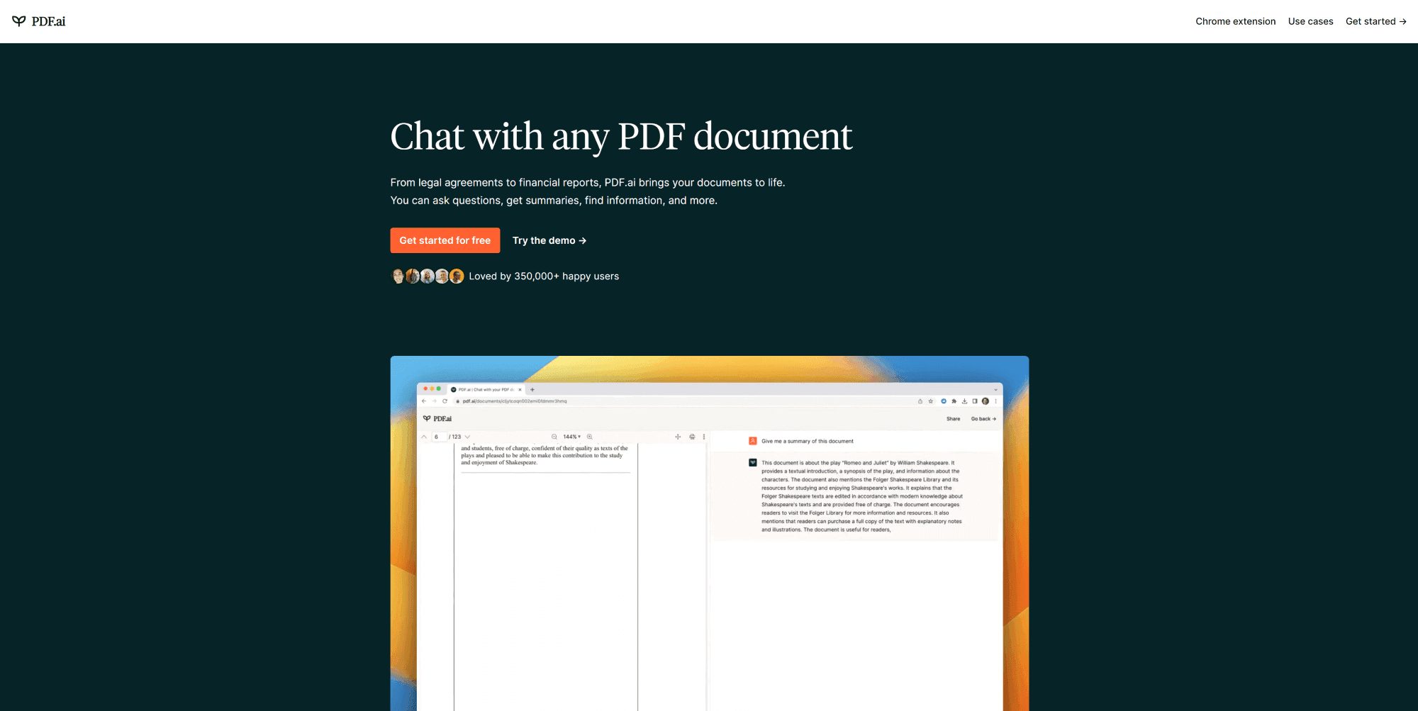This screenshot has width=1418, height=711.
Task: Click the downloads icon in the demo browser
Action: [964, 401]
